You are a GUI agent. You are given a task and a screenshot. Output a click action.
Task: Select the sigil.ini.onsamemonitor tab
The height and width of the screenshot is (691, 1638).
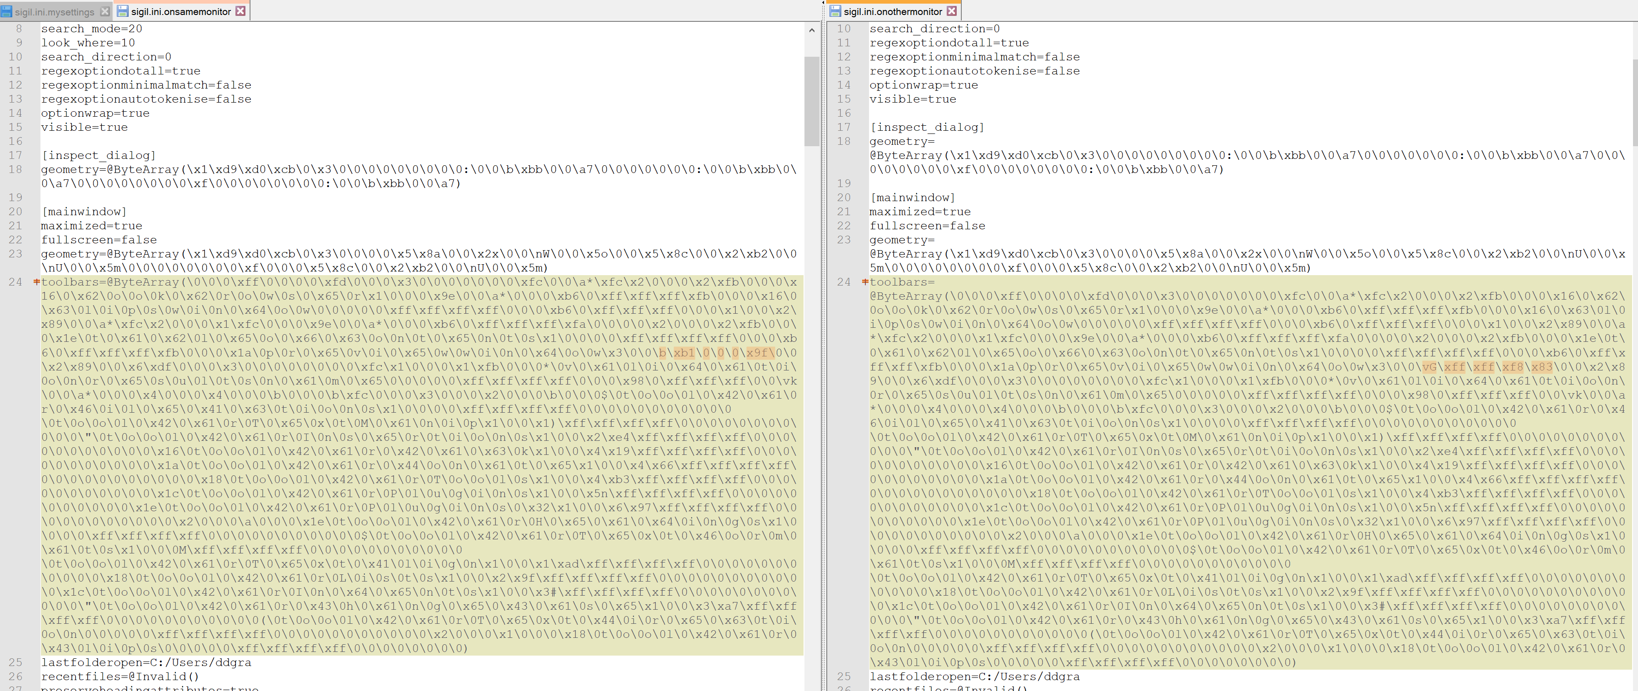(180, 11)
